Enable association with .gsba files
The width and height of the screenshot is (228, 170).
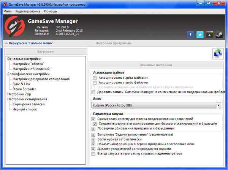[94, 78]
